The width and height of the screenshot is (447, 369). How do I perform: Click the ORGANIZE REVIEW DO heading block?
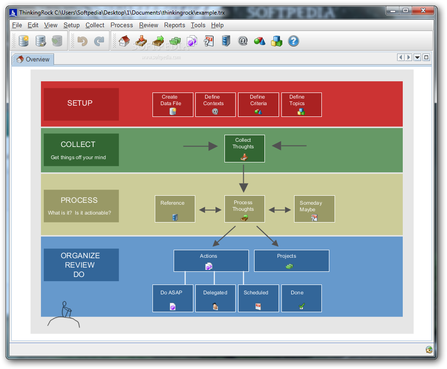pos(81,265)
